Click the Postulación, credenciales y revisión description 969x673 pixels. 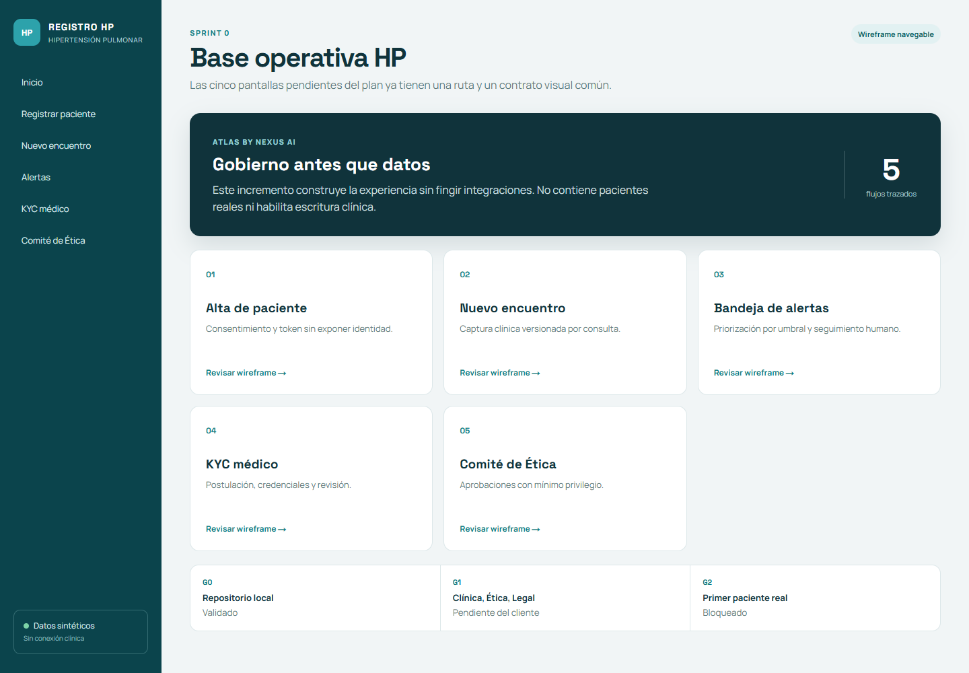279,485
